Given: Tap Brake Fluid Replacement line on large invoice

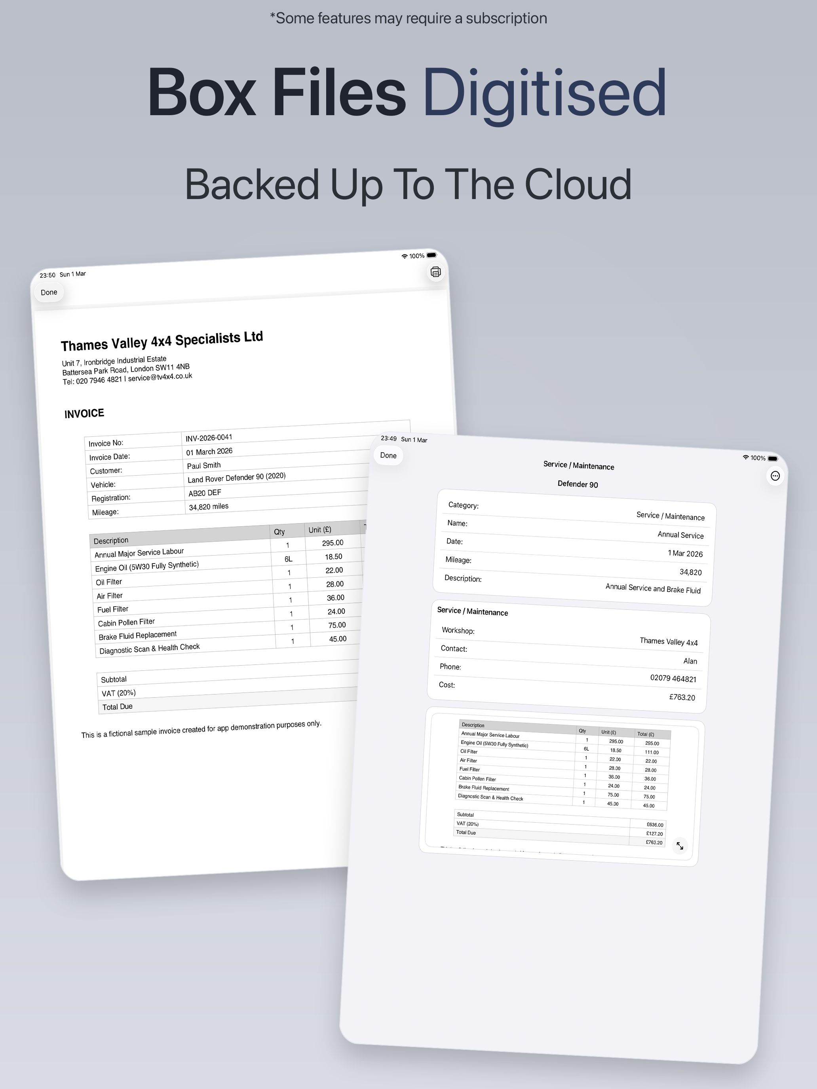Looking at the screenshot, I should click(x=137, y=636).
